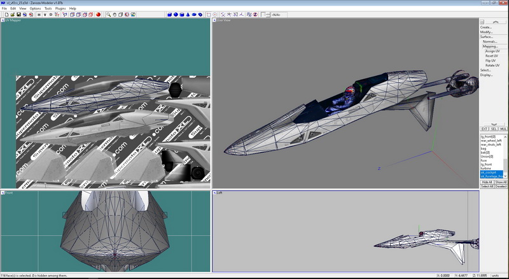Collapse the Surface... command group

pos(487,37)
